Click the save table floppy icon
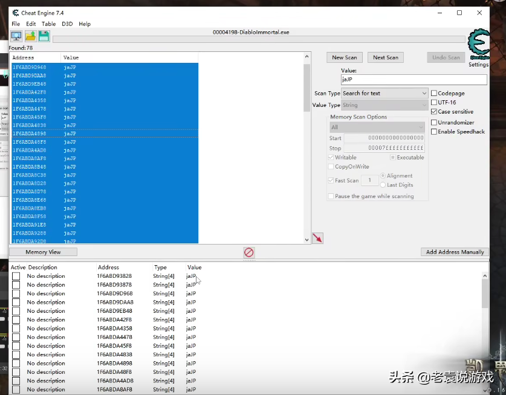Screen dimensions: 506x395 (44, 37)
